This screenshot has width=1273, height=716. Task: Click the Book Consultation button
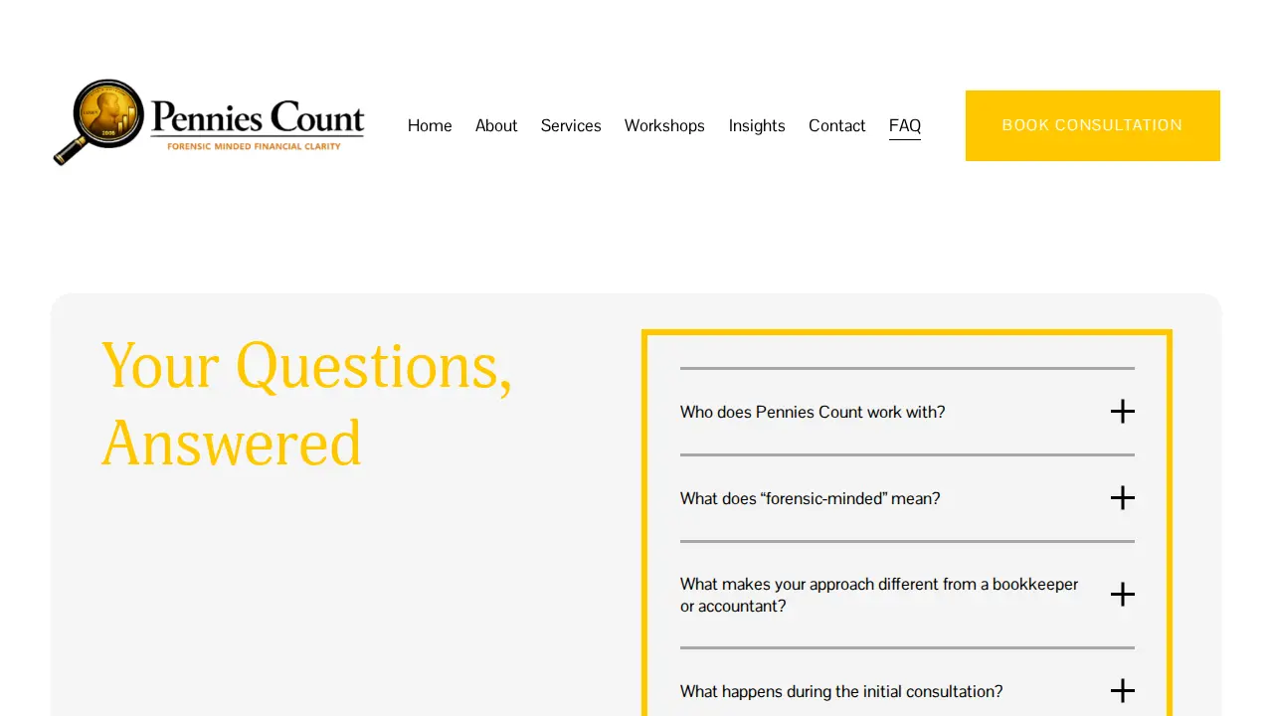click(x=1093, y=125)
